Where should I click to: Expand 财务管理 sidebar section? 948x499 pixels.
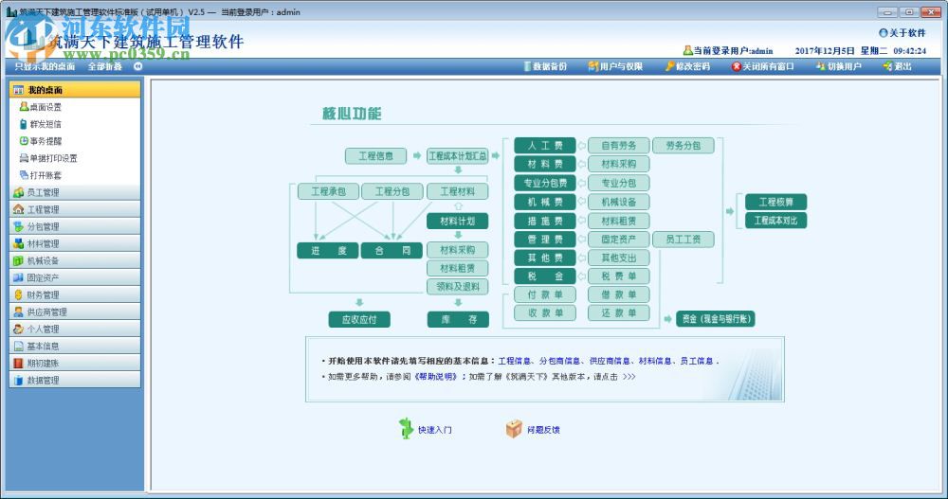point(75,294)
